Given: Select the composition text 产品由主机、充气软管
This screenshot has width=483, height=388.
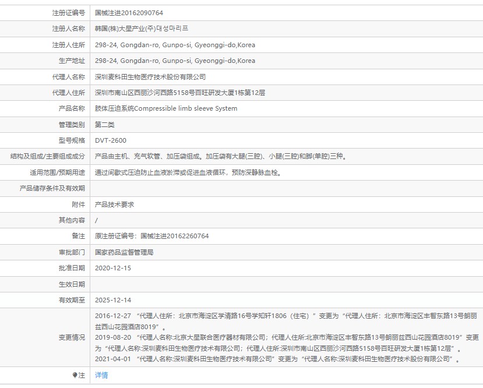Looking at the screenshot, I should pyautogui.click(x=128, y=157).
